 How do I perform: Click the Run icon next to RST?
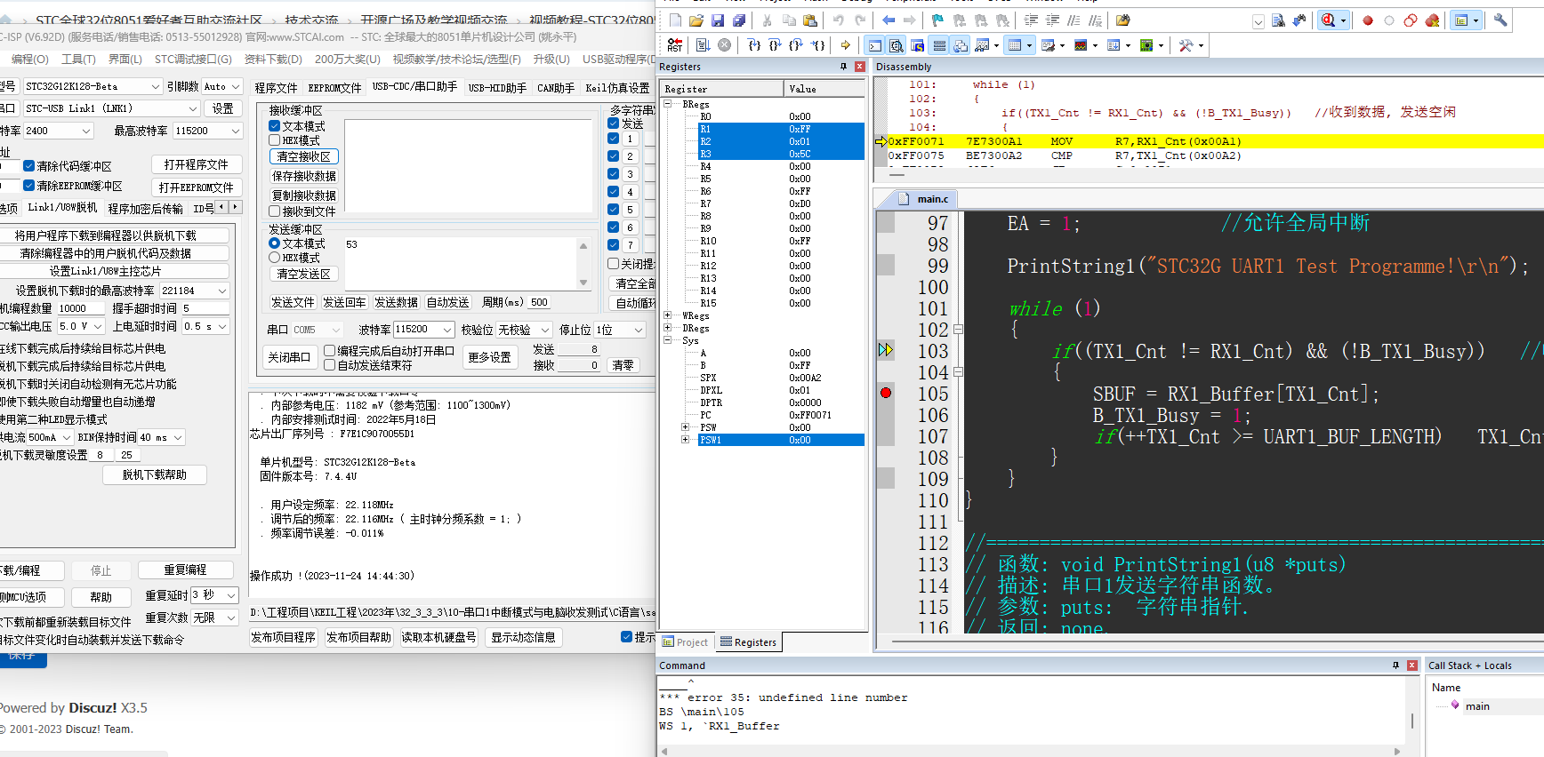[x=704, y=45]
